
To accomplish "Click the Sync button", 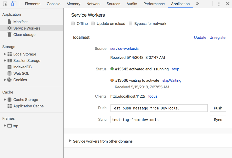I will pyautogui.click(x=218, y=120).
